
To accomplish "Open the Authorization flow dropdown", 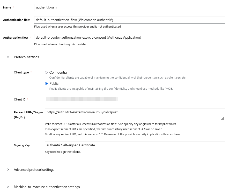I will point(129,37).
